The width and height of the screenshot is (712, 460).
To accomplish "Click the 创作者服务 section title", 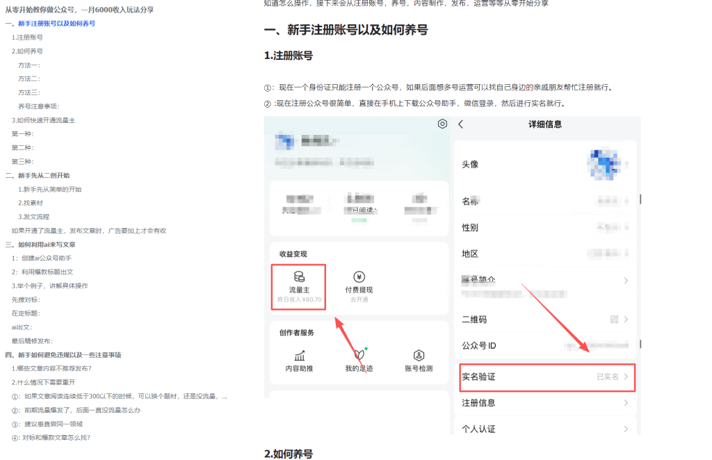I will click(296, 333).
